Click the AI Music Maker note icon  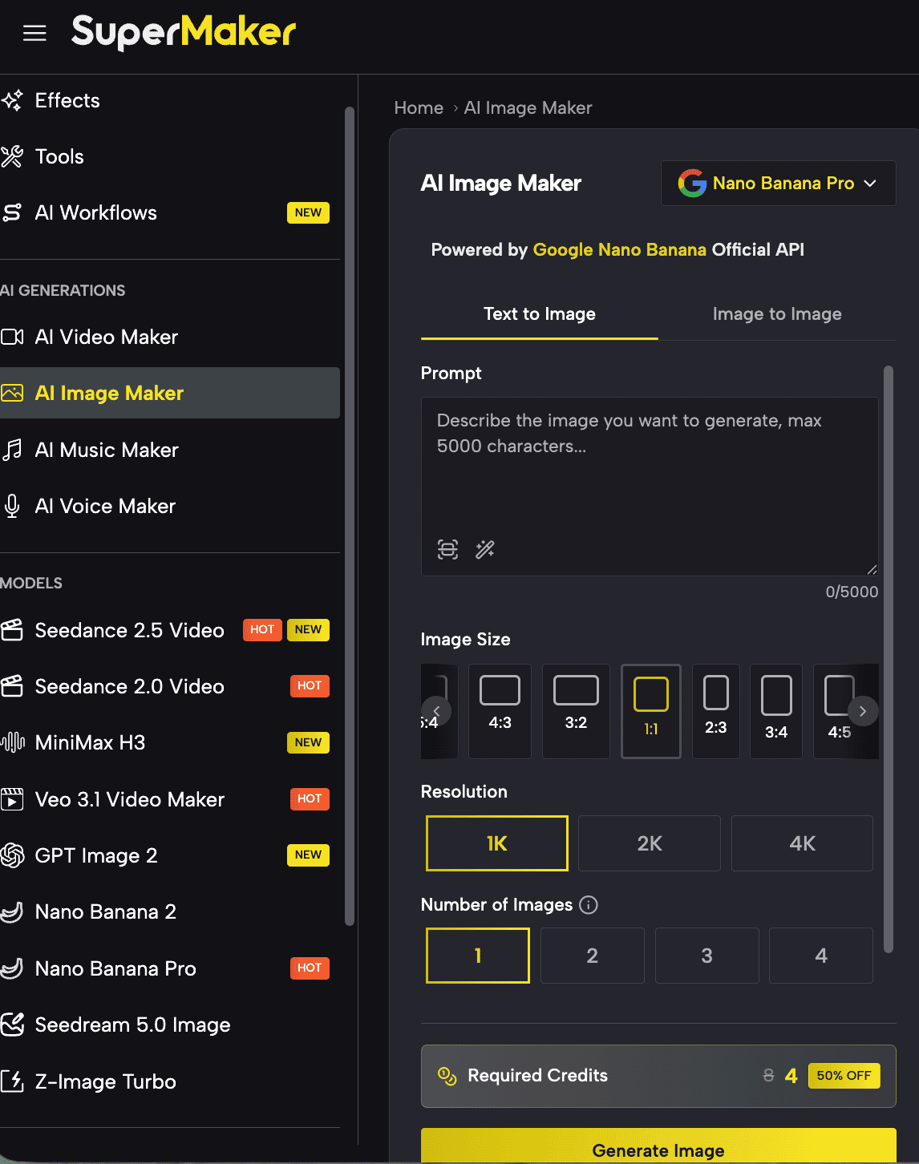(x=12, y=450)
